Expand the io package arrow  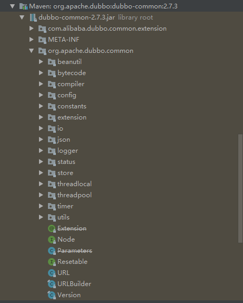[41, 128]
